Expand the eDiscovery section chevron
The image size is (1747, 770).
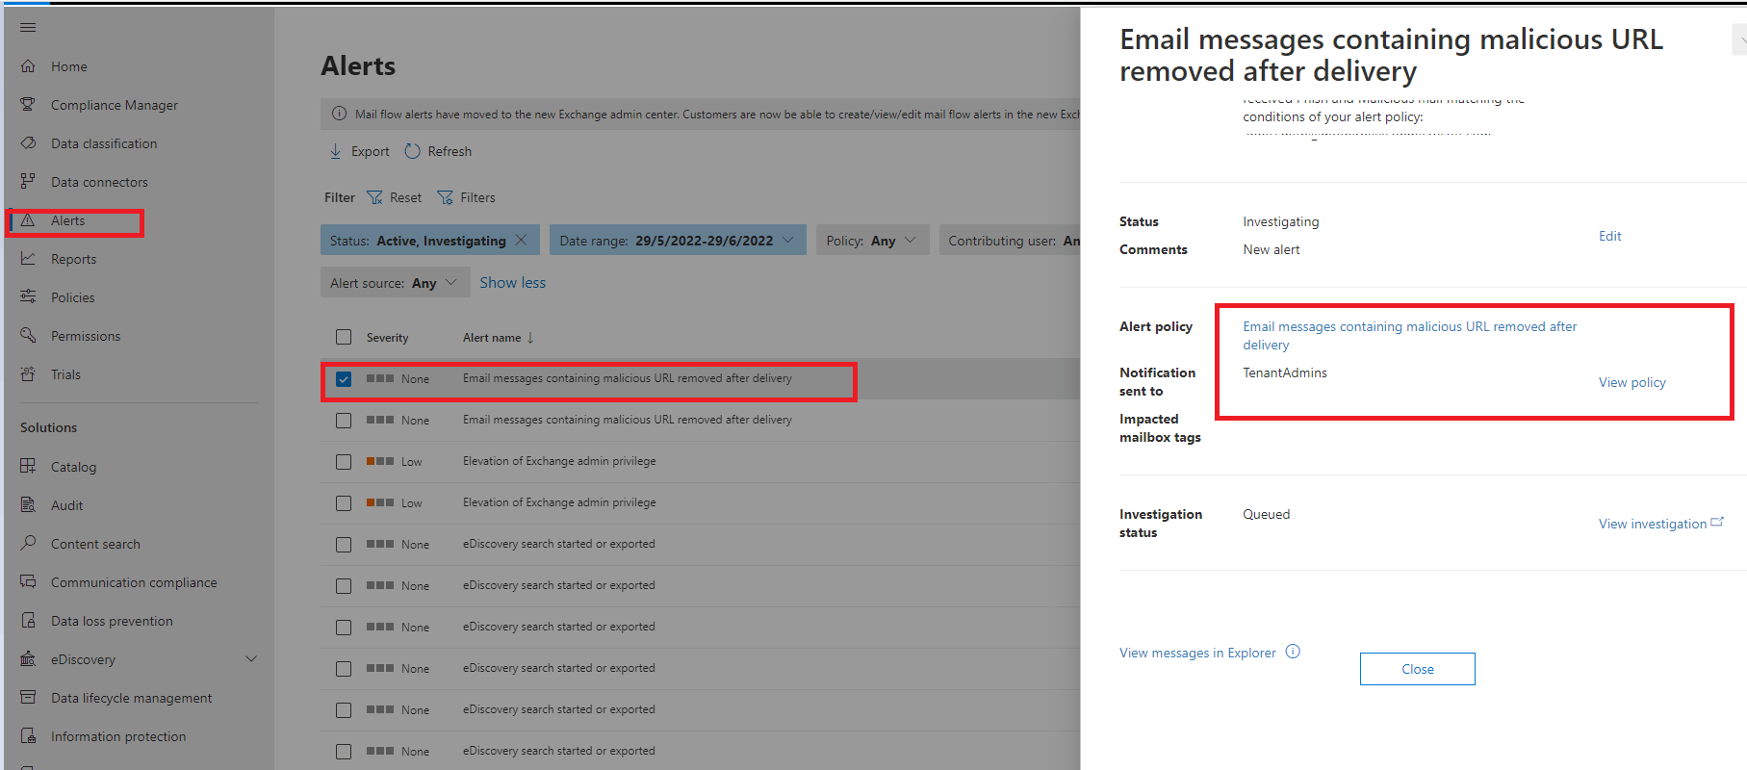pyautogui.click(x=251, y=659)
